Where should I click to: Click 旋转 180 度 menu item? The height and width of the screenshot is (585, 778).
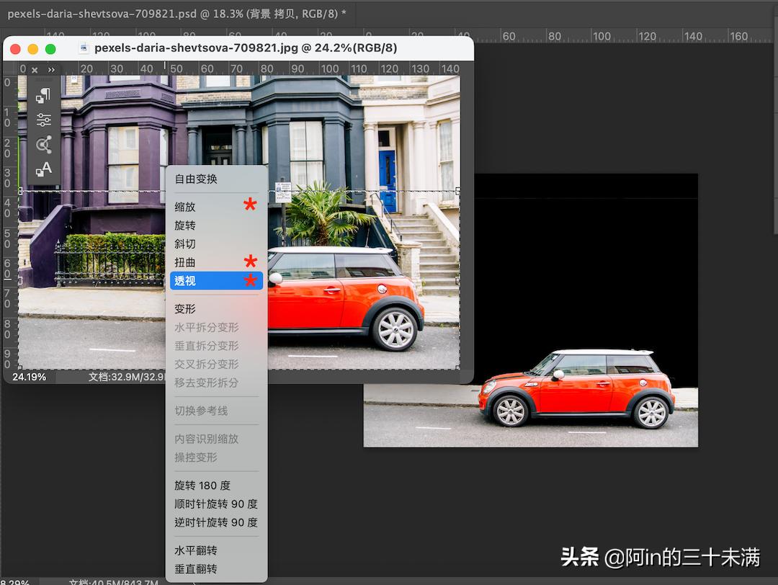202,486
